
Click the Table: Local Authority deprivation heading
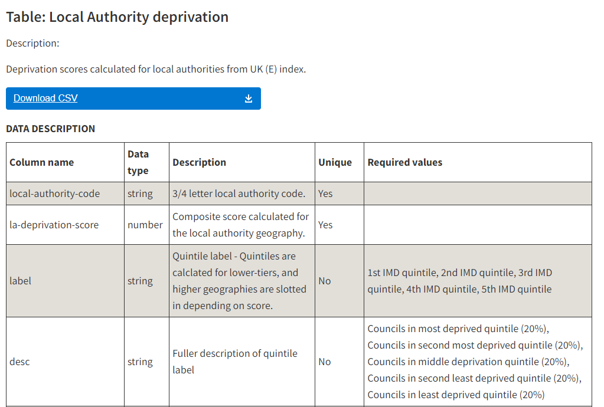click(117, 17)
